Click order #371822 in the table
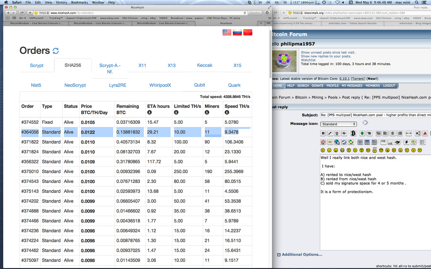 coord(30,142)
